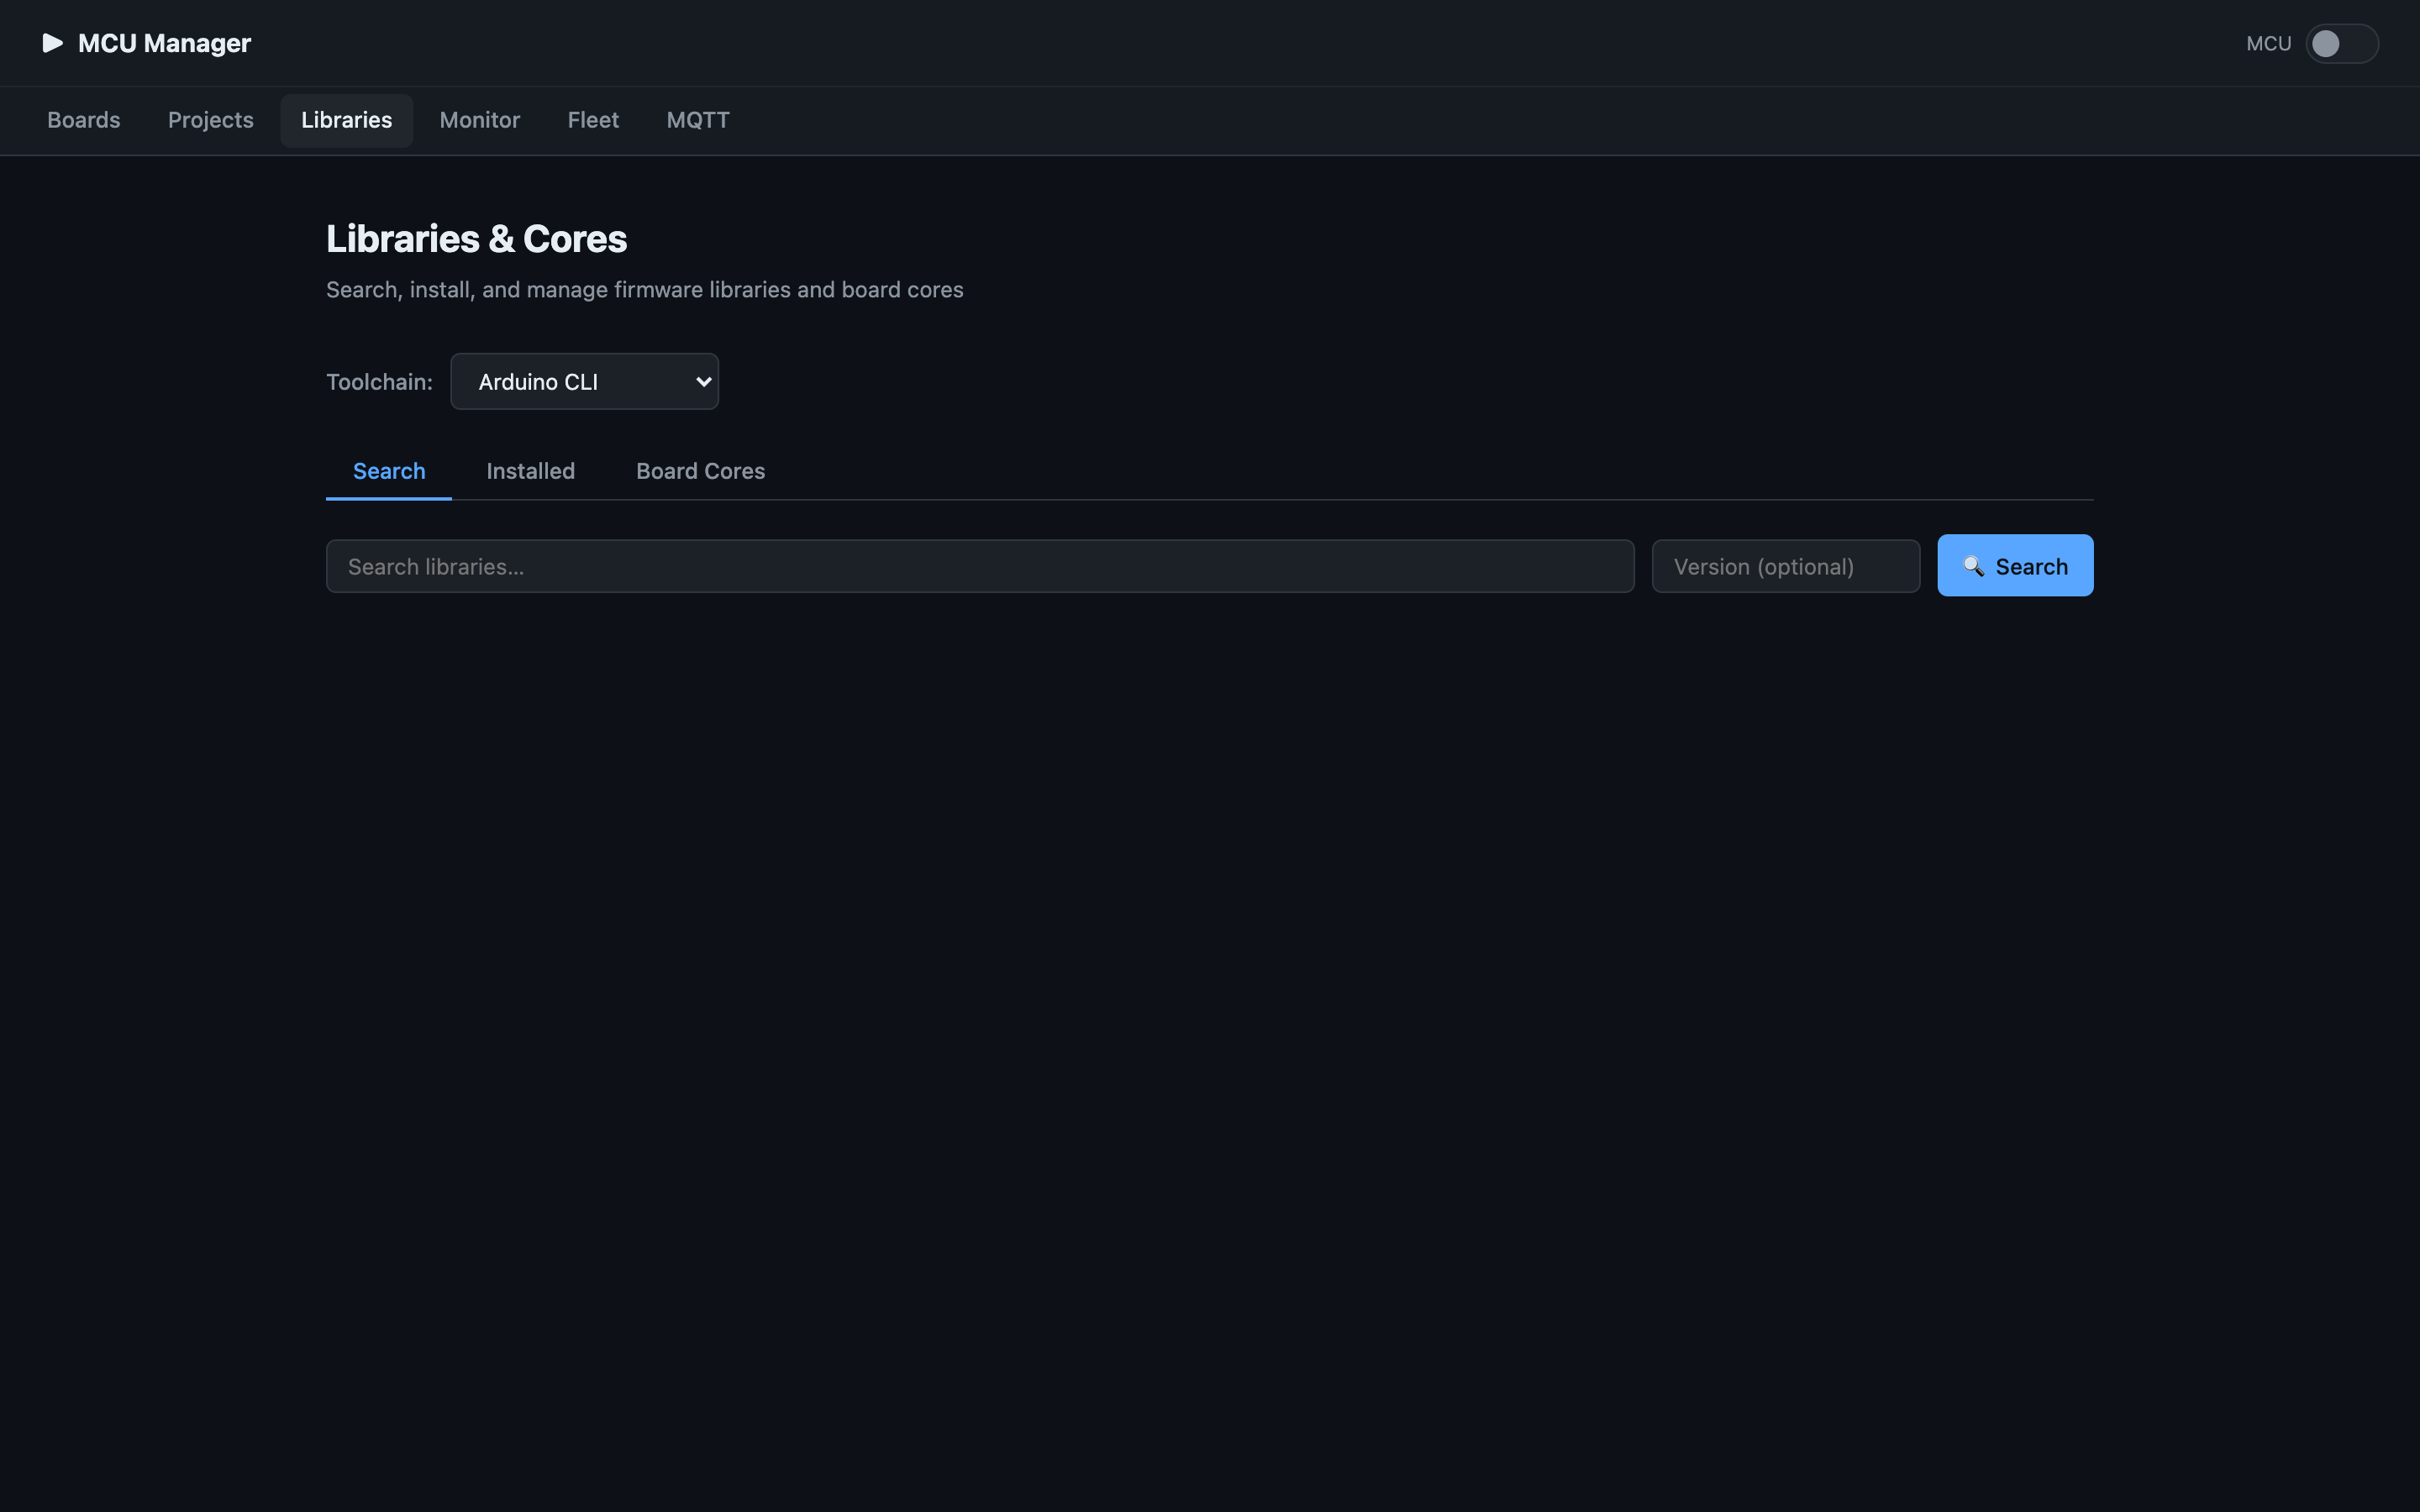
Task: Open the Board Cores sub-tab
Action: pyautogui.click(x=700, y=471)
